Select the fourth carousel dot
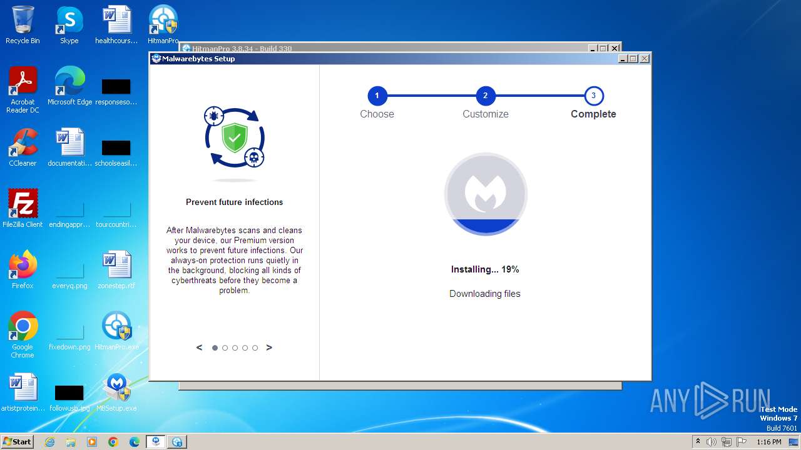Viewport: 801px width, 450px height. pos(245,348)
